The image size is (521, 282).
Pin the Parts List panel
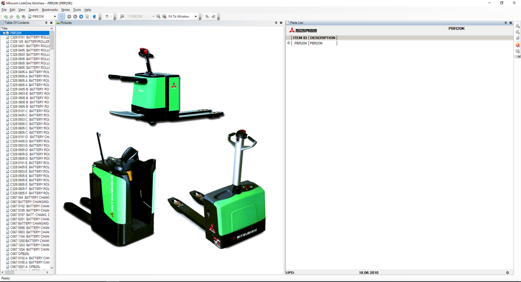pyautogui.click(x=506, y=23)
